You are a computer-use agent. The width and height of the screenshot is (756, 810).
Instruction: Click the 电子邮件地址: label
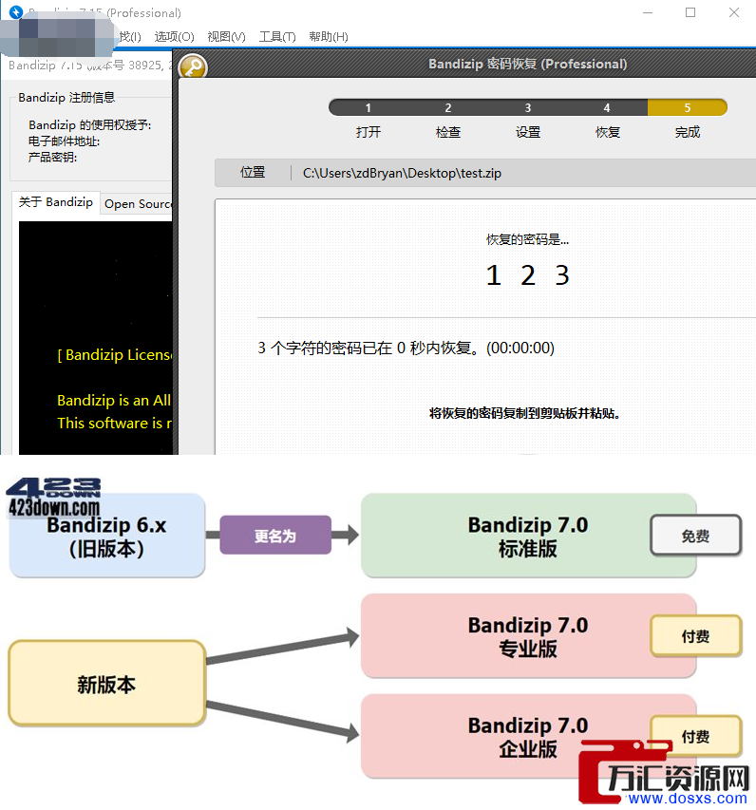pyautogui.click(x=64, y=141)
